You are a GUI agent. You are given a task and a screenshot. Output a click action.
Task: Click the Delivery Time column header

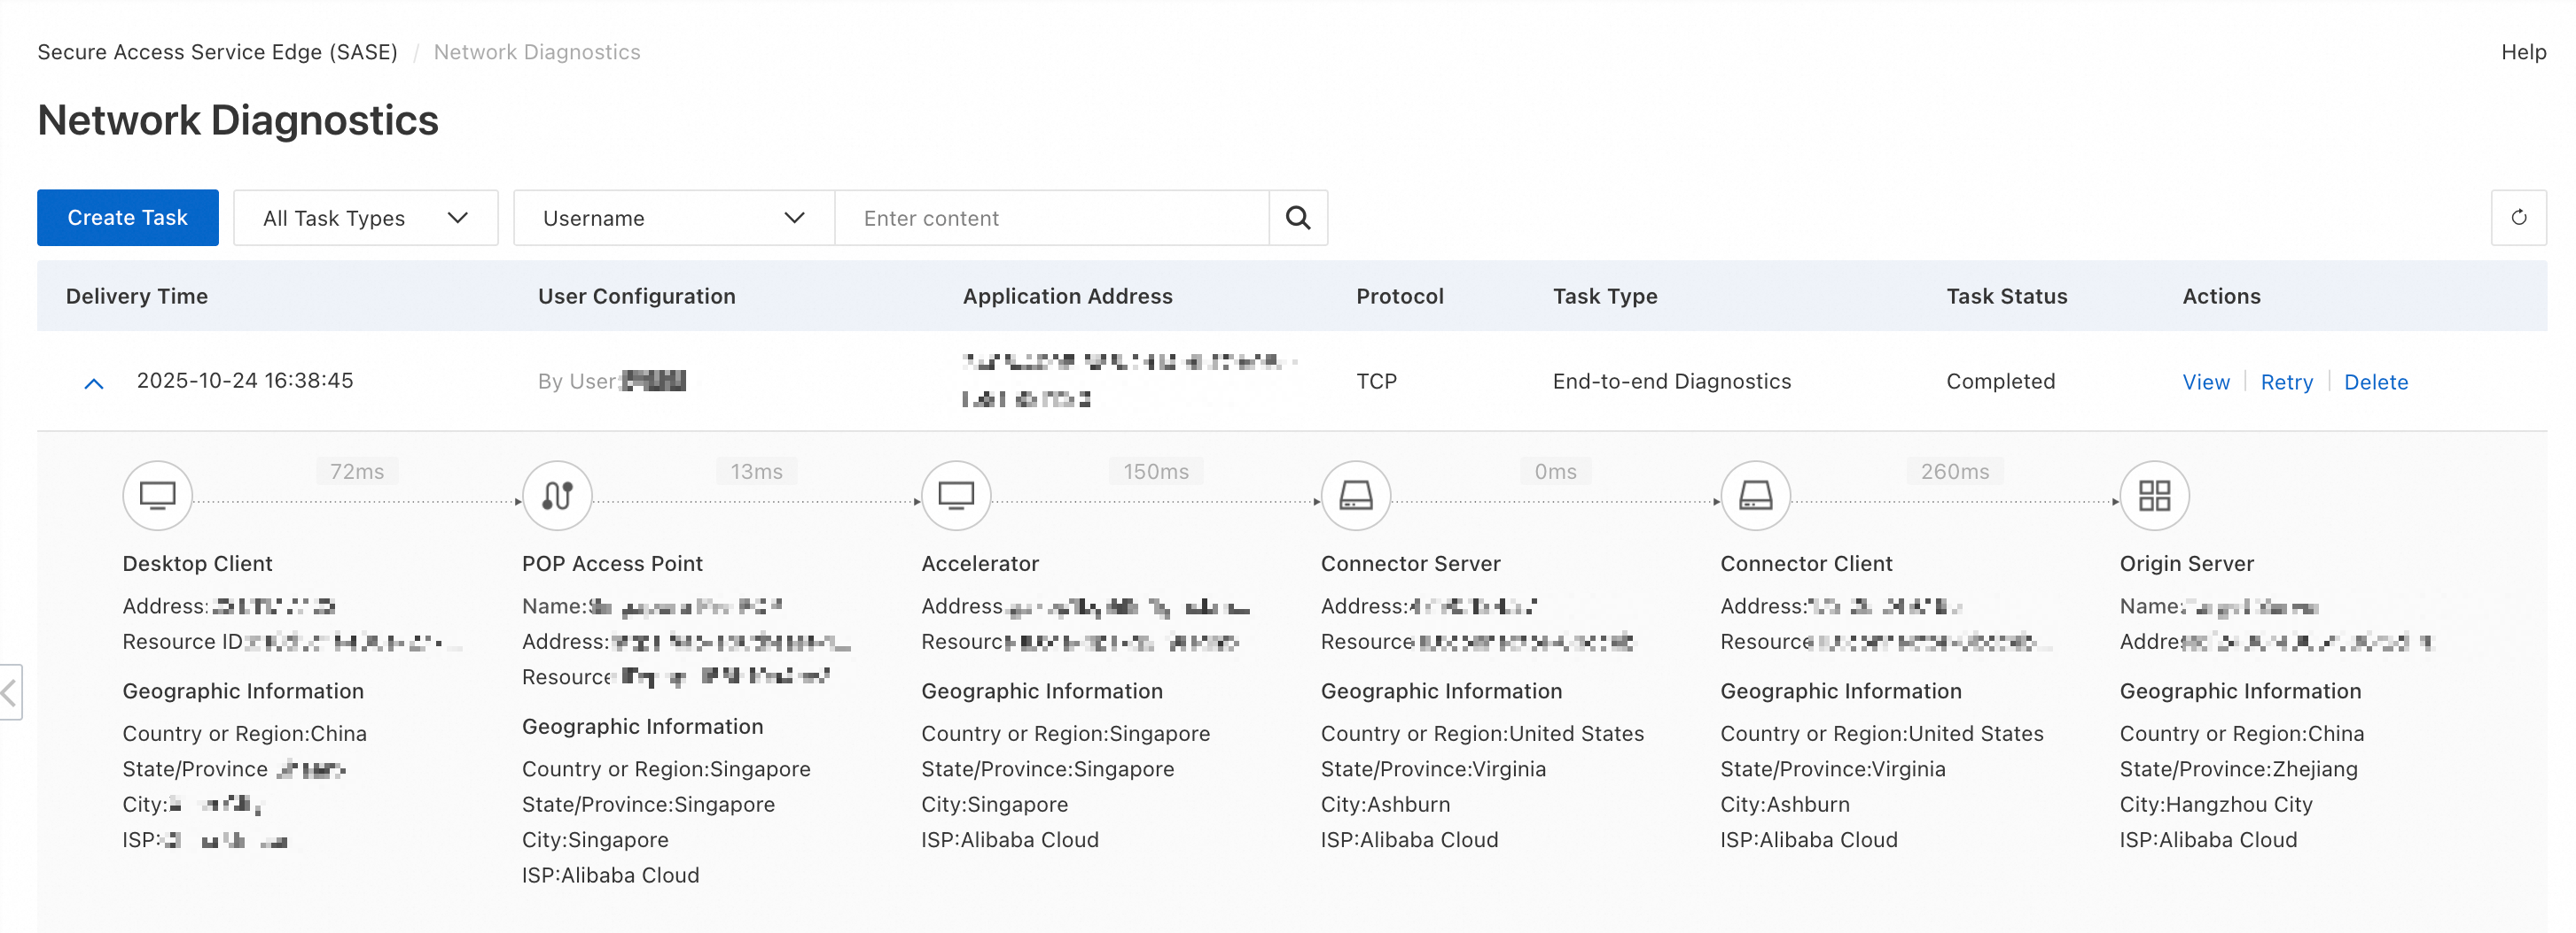[x=137, y=296]
